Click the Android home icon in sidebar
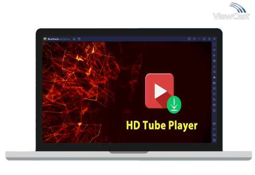The width and height of the screenshot is (255, 175). point(214,135)
